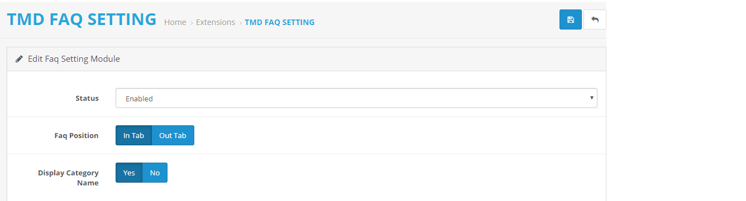Select the In Tab position option
The image size is (746, 201).
[x=133, y=135]
